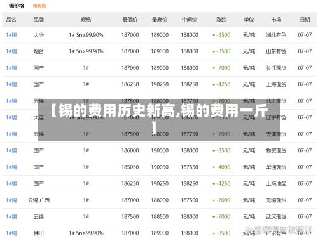The width and height of the screenshot is (318, 241).
Task: Select middle price 187500 in 无锡现货 row
Action: (x=190, y=200)
